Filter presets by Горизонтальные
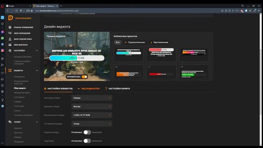Image resolution: width=263 pixels, height=148 pixels. 135,42
